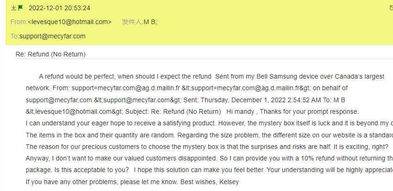Viewport: 393px width, 191px height.
Task: Click the To: label in the header
Action: coord(14,36)
